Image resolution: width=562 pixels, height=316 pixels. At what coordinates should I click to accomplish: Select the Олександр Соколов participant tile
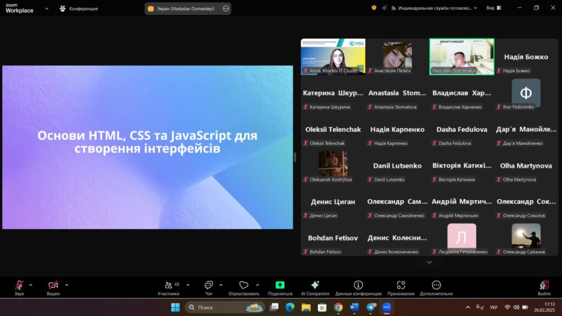[x=526, y=202]
